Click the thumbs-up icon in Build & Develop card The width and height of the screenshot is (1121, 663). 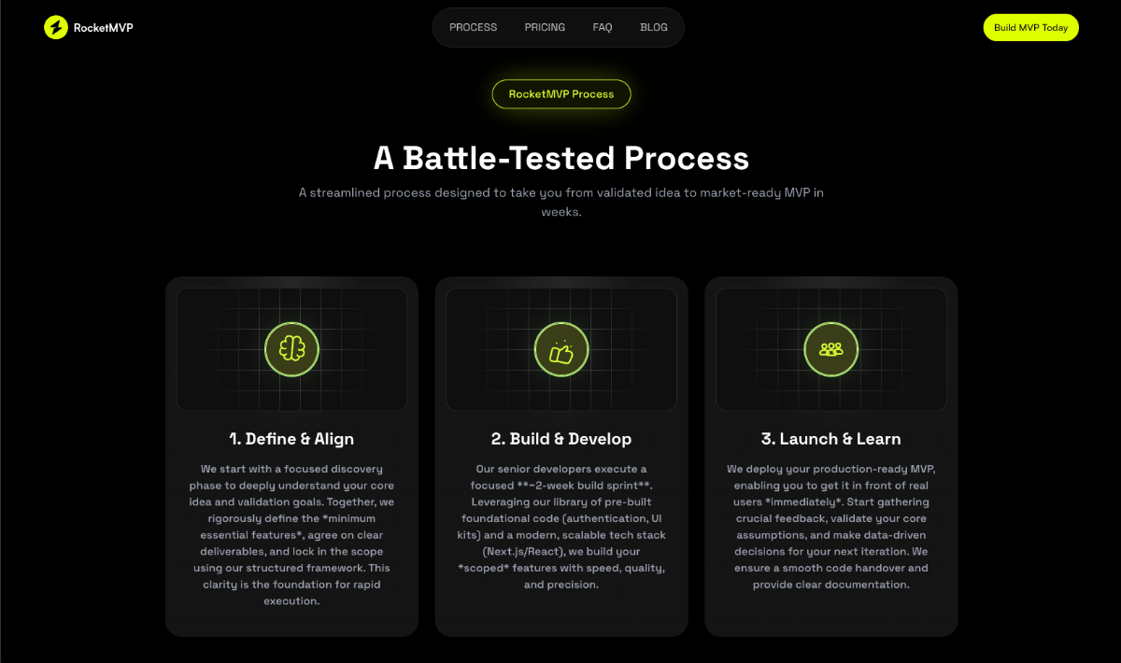(x=561, y=349)
